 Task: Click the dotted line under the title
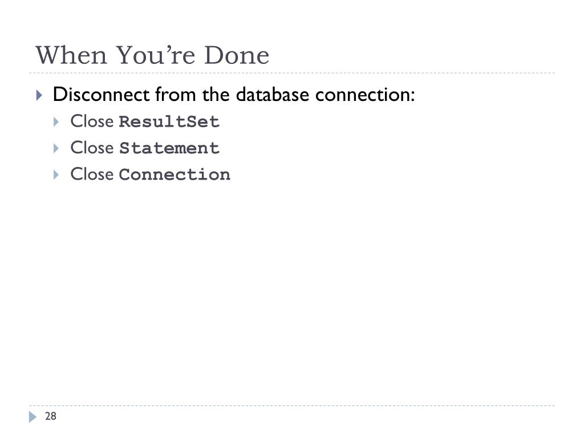tap(292, 73)
